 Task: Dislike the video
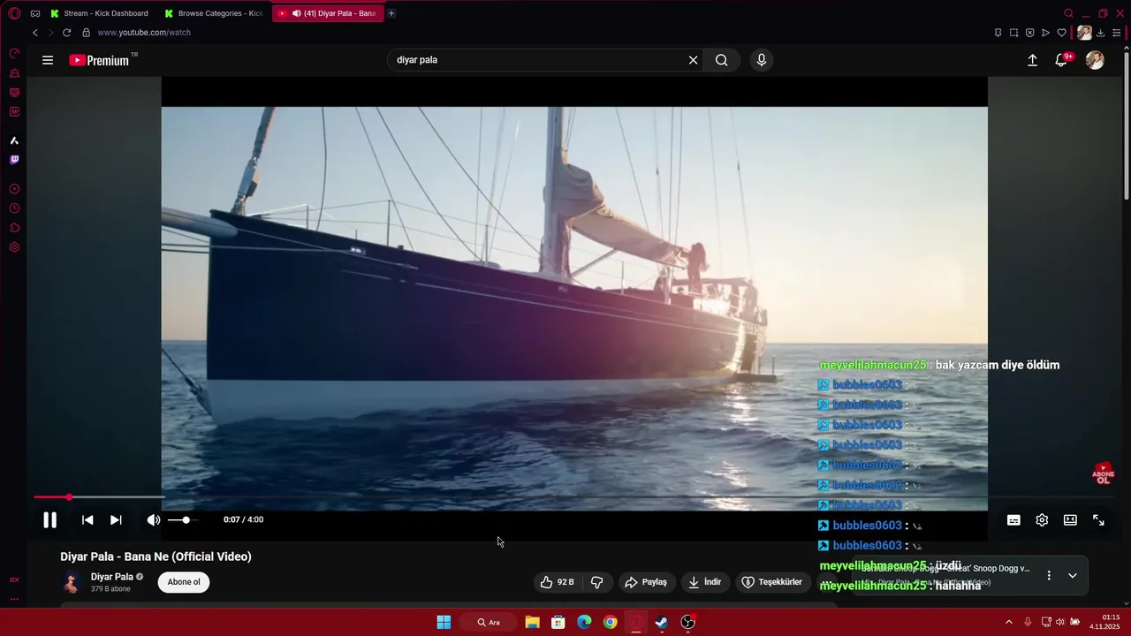[597, 582]
